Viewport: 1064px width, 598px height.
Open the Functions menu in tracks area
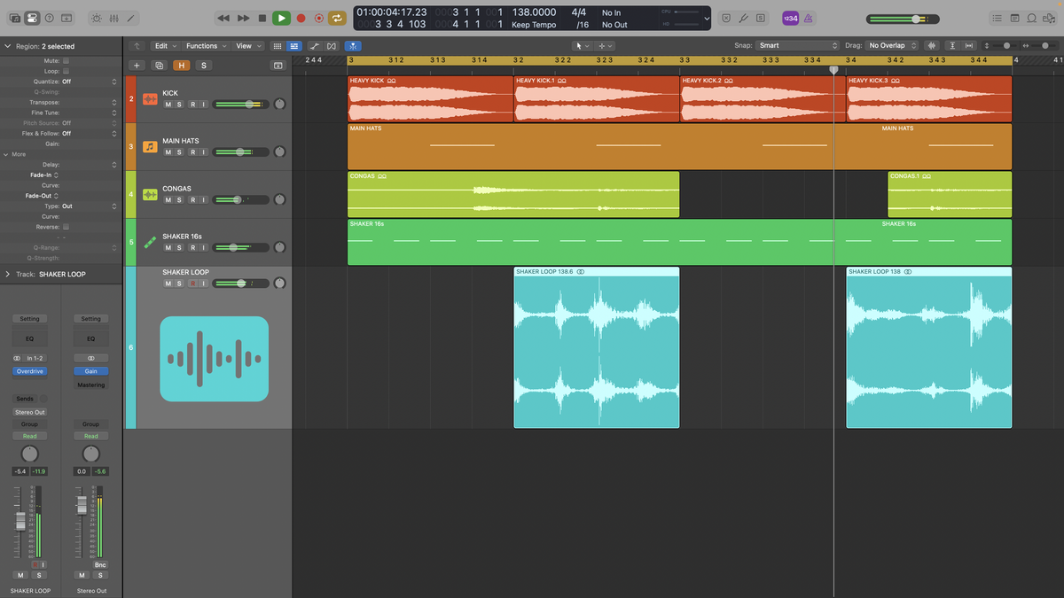tap(206, 46)
